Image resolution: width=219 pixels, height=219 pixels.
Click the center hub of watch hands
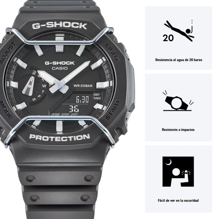tap(60, 85)
